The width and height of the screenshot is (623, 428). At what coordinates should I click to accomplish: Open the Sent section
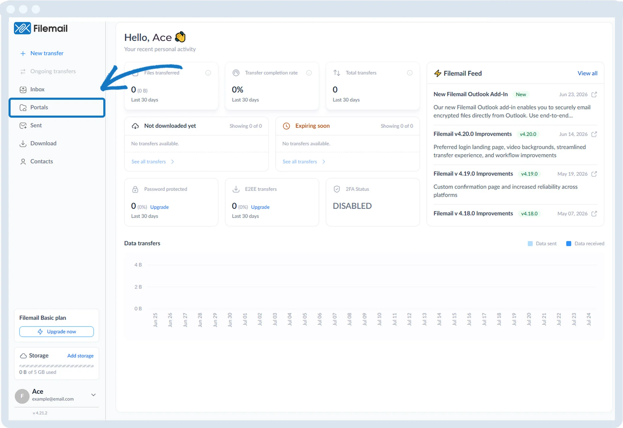(36, 125)
